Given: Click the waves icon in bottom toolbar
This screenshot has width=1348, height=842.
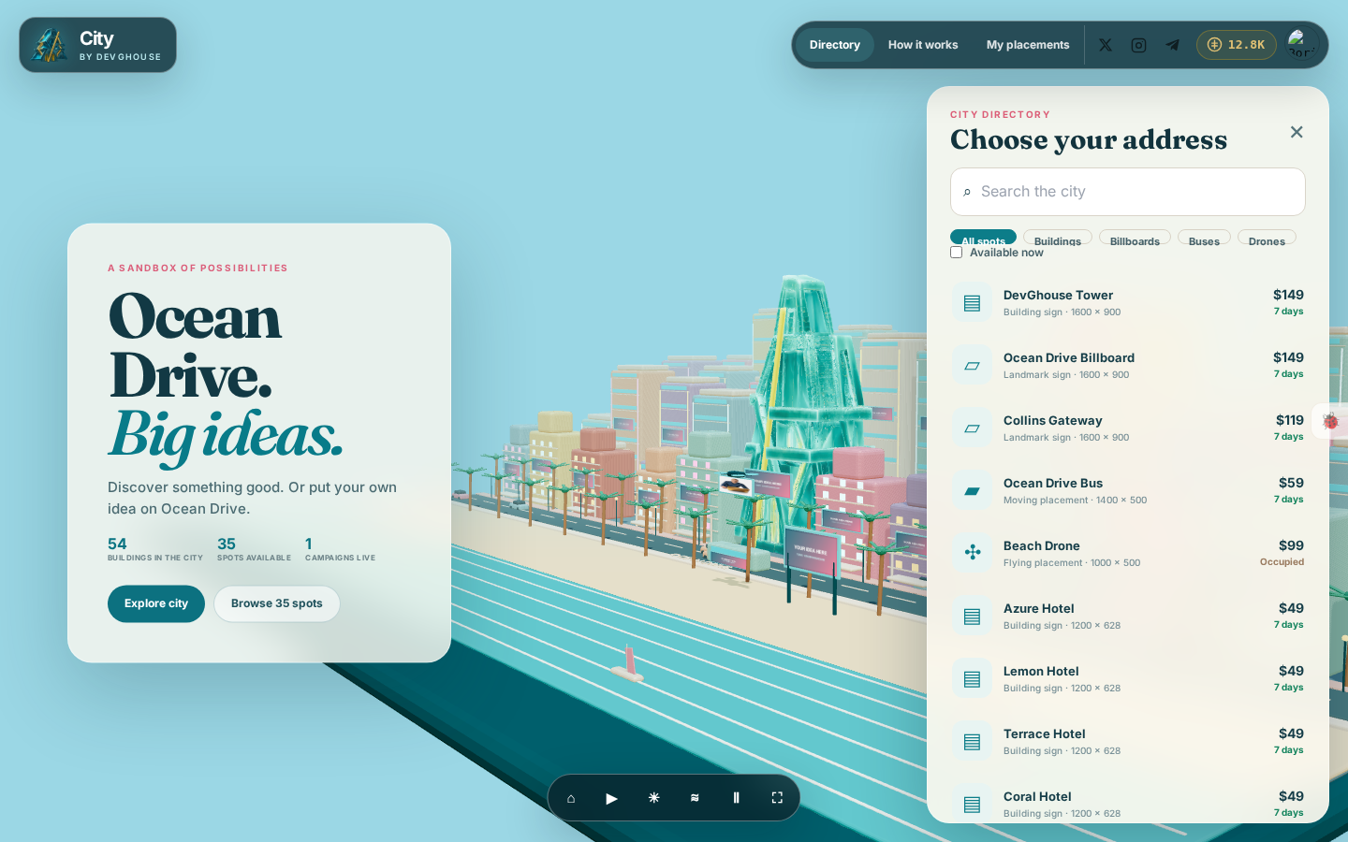Looking at the screenshot, I should 695,798.
